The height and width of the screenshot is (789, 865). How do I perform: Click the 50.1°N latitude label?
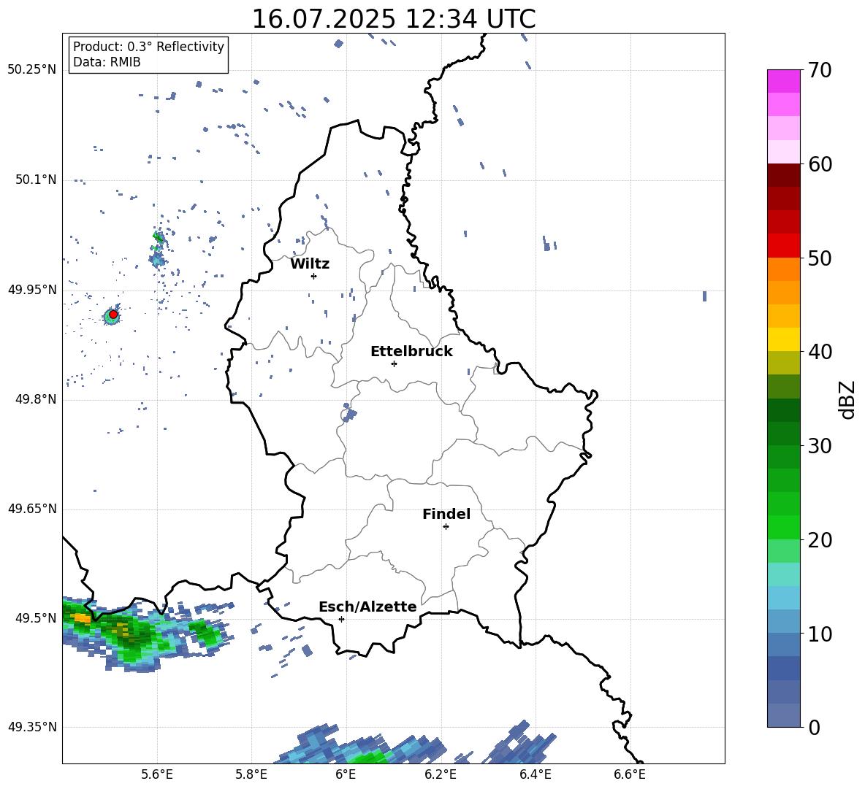tap(36, 180)
